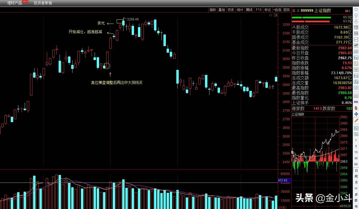Viewport: 359px width, 209px height.
Task: Click the list icon beside 999999 code
Action: [298, 11]
